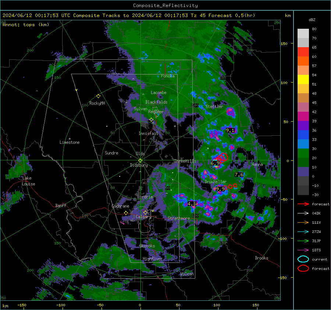Click the 7.6 storm top label
The height and width of the screenshot is (310, 331).
239,175
